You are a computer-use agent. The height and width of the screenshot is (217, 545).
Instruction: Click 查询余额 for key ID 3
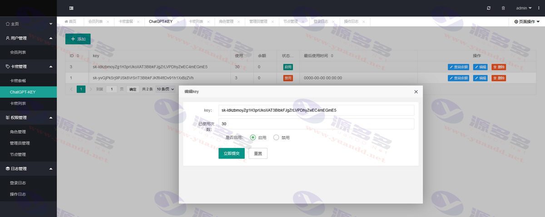pyautogui.click(x=458, y=67)
